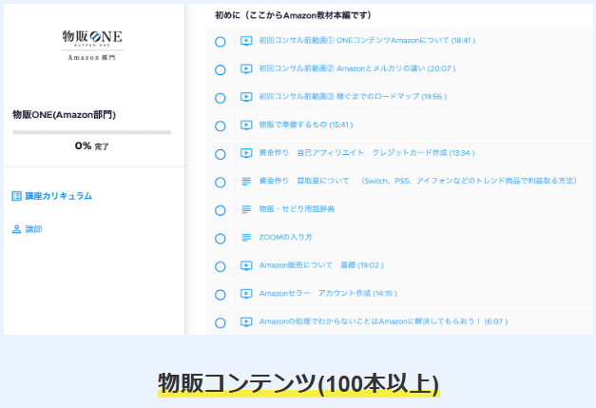The image size is (596, 408).
Task: Click text document icon for 物販・せどり用語辞典
Action: click(246, 209)
